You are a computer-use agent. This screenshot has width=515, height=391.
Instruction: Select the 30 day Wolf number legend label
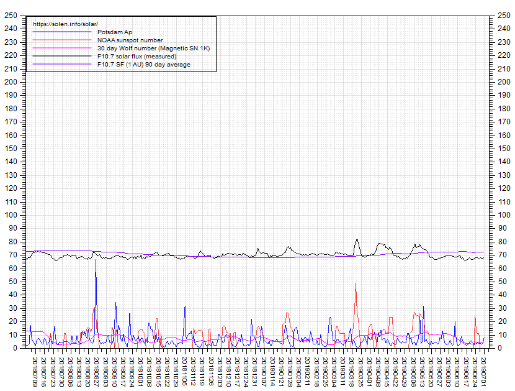[153, 48]
